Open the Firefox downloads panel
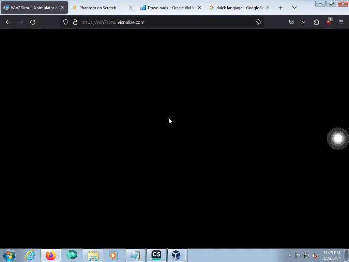Viewport: 349px width, 262px height. click(x=304, y=22)
